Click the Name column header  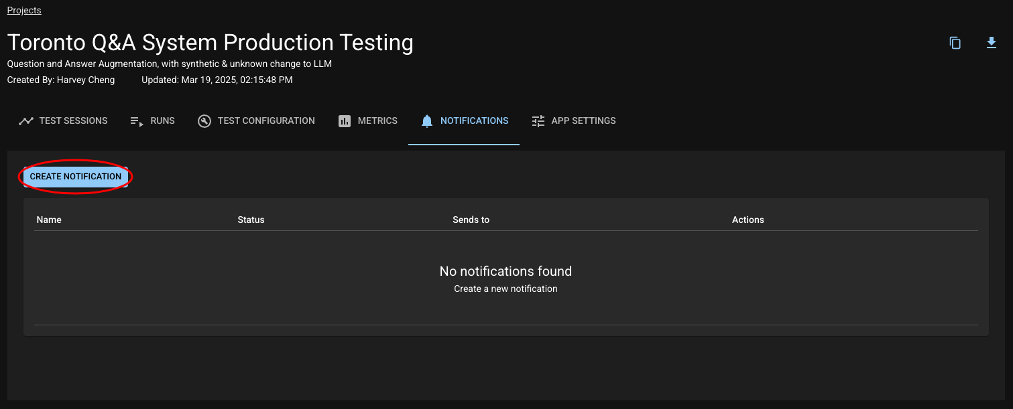click(x=49, y=220)
